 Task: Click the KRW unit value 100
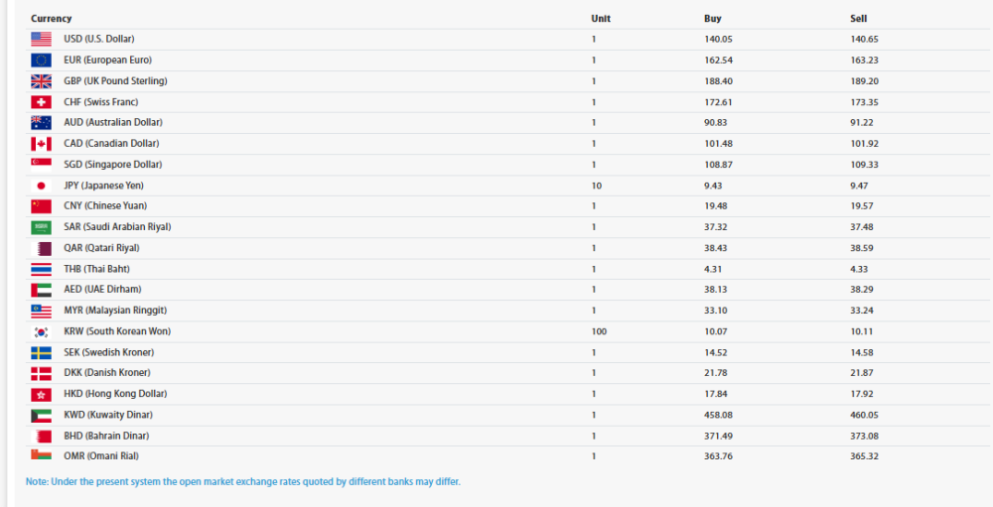point(599,331)
